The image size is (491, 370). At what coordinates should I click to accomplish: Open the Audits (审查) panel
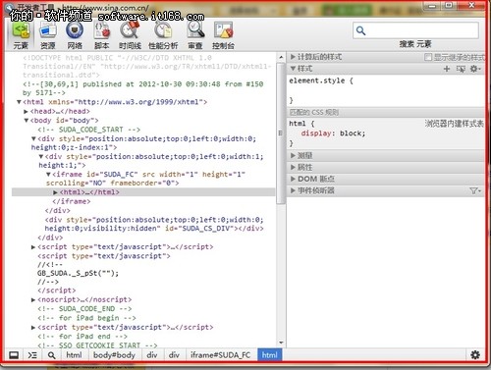click(x=195, y=35)
